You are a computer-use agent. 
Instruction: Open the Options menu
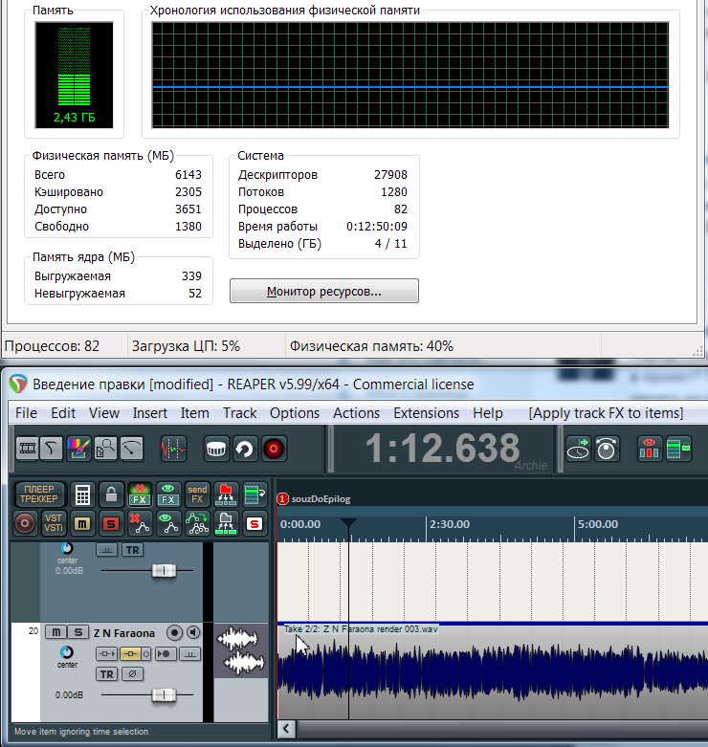(x=294, y=413)
